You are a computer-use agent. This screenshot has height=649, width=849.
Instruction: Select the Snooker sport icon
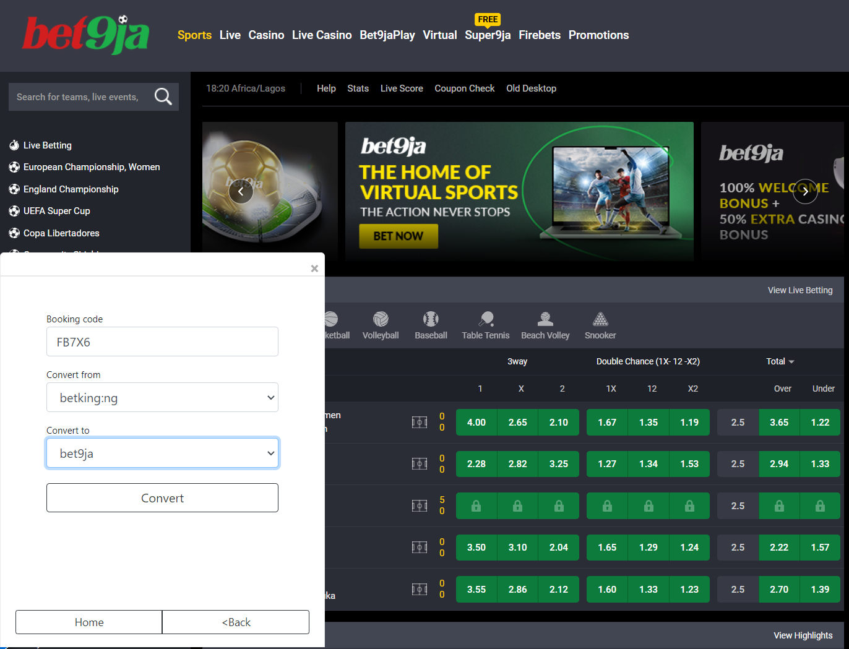[x=600, y=325]
